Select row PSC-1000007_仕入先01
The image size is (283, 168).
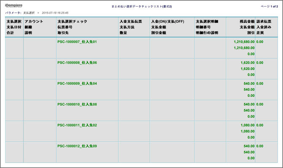tap(142, 48)
